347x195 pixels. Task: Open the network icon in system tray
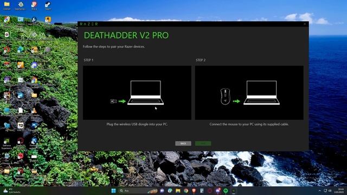(325, 191)
